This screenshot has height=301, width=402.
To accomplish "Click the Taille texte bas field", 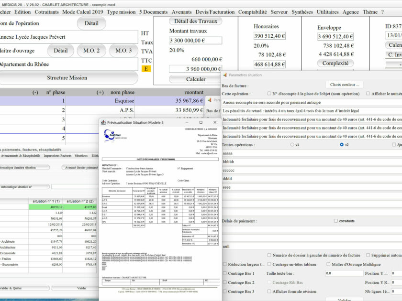I will (x=344, y=273).
